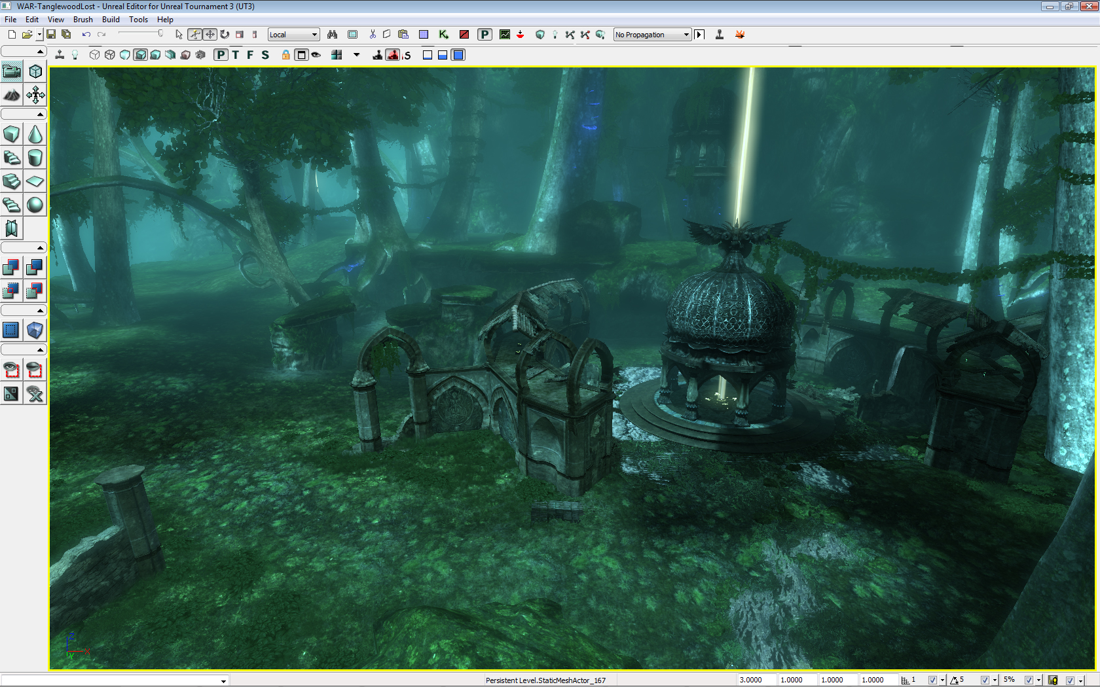Activate Camera mode in the left toolbox
The height and width of the screenshot is (687, 1100).
point(12,71)
